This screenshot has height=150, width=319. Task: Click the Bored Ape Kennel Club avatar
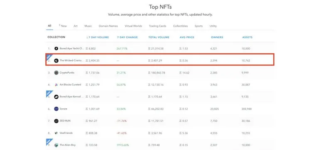pyautogui.click(x=56, y=97)
